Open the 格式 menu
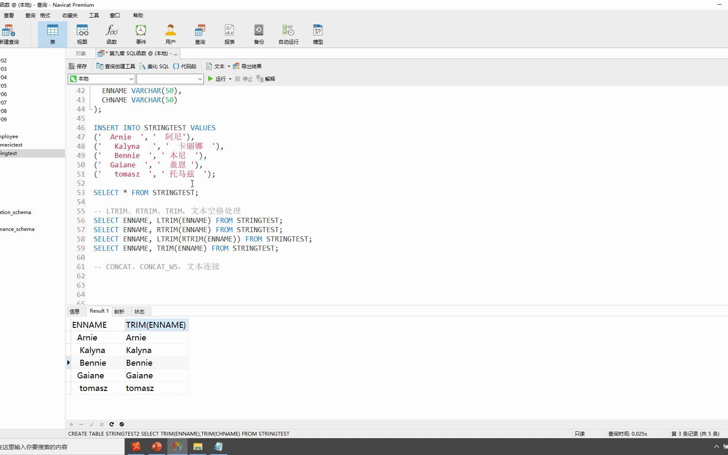The height and width of the screenshot is (455, 728). (45, 16)
